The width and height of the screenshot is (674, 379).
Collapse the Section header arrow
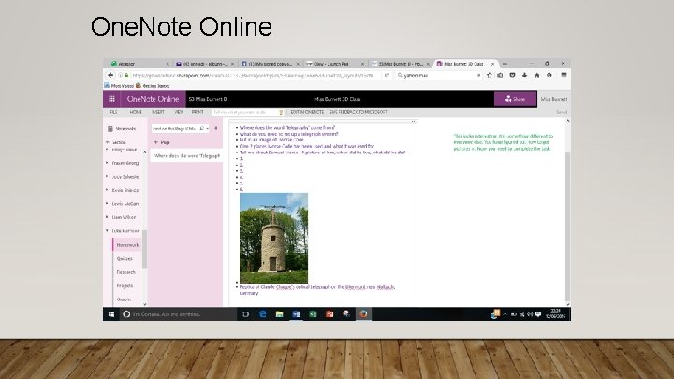point(107,142)
